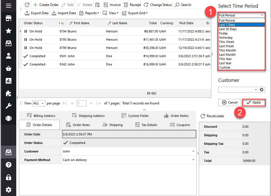
Task: Open the customers person icon in the sidebar
Action: [x=9, y=56]
